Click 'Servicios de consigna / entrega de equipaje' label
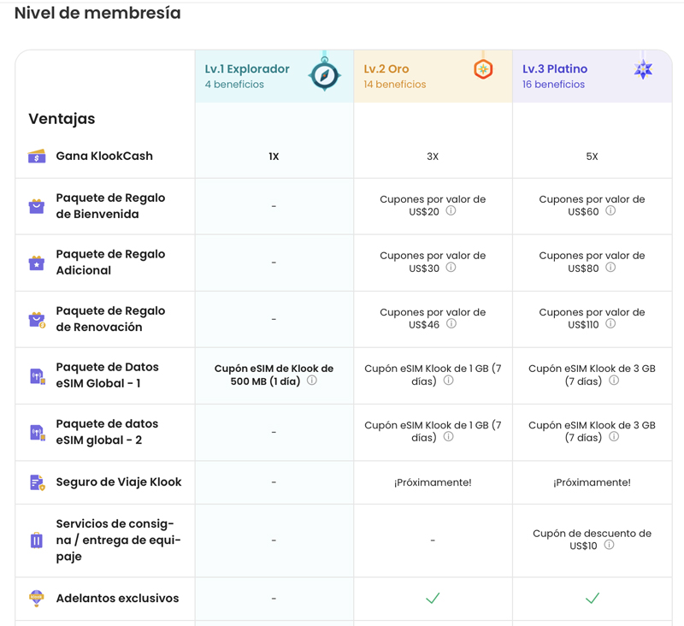Screen dimensions: 684x626 click(118, 540)
